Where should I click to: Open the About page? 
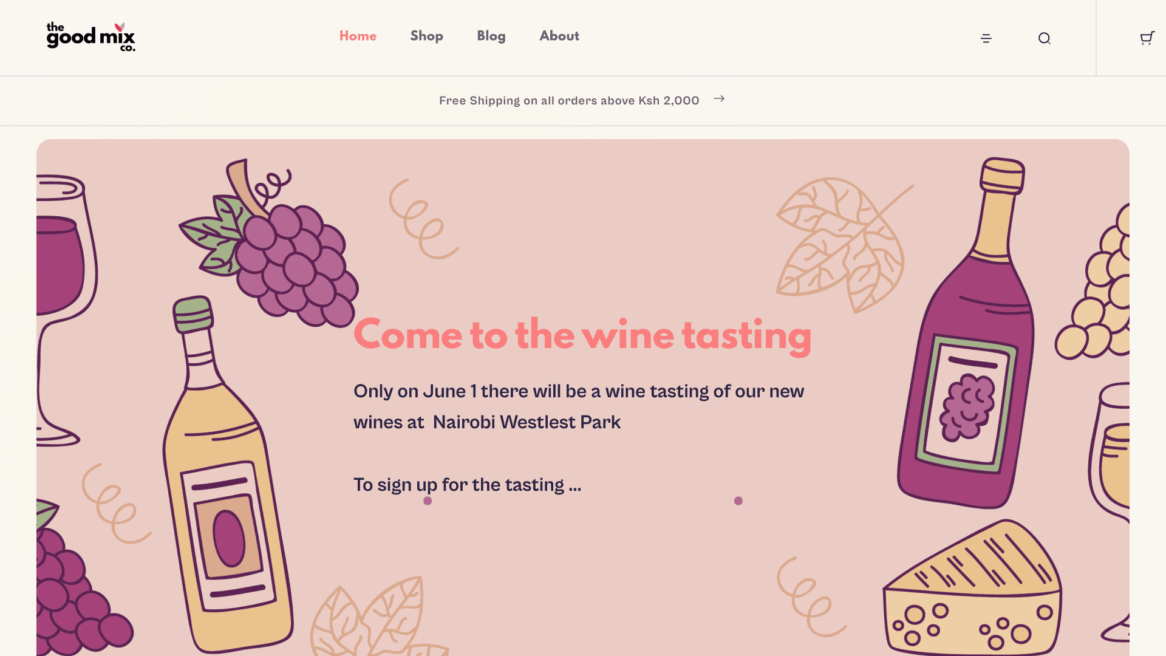(x=559, y=36)
